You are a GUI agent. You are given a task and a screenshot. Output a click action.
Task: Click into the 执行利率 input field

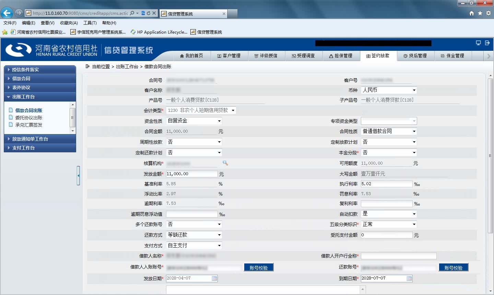(x=387, y=184)
